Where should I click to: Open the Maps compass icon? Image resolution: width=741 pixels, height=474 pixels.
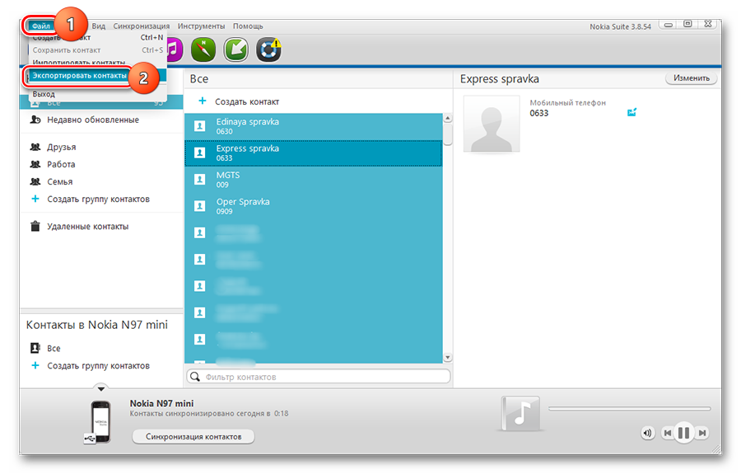203,49
